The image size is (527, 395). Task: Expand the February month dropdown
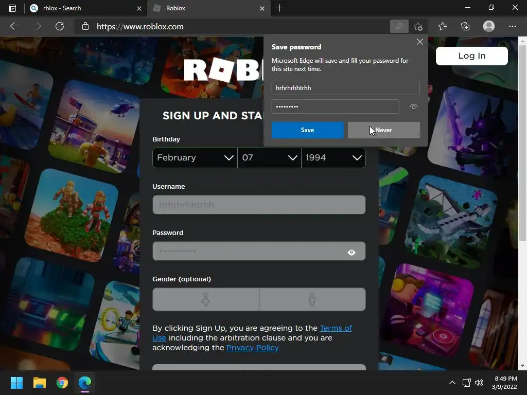pyautogui.click(x=195, y=157)
